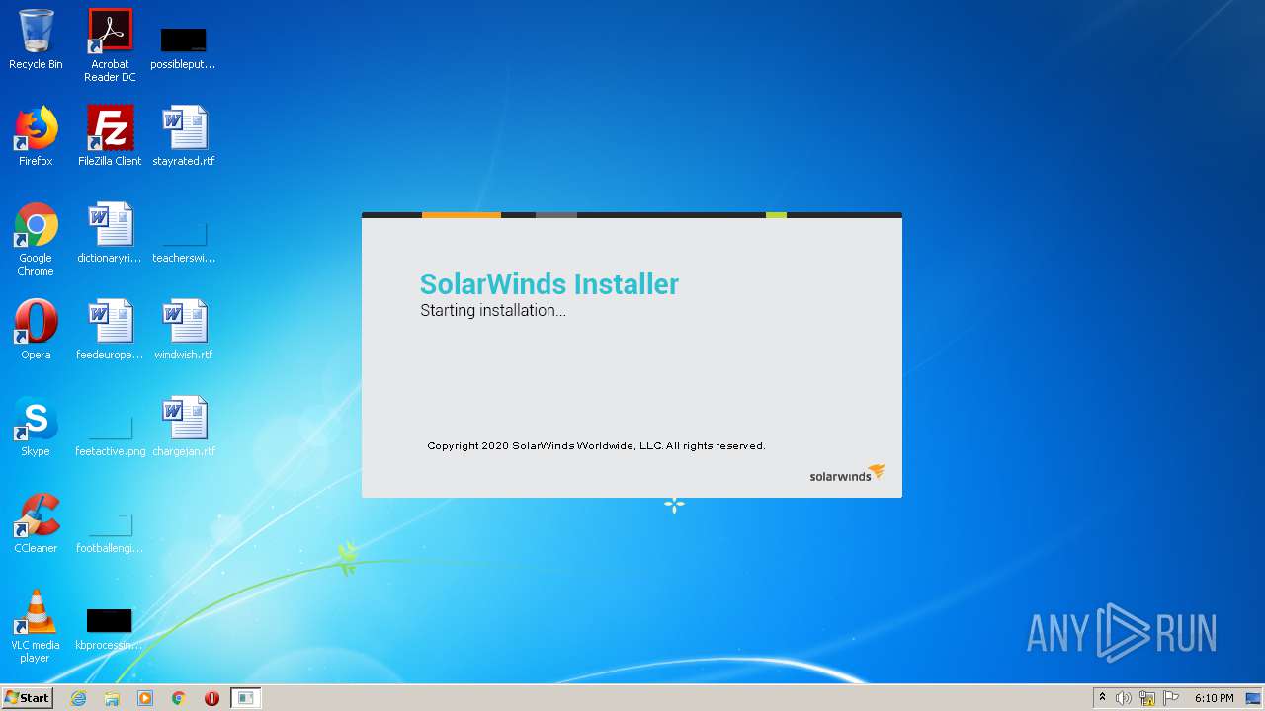
Task: Select the windwish.rtf document
Action: (183, 330)
